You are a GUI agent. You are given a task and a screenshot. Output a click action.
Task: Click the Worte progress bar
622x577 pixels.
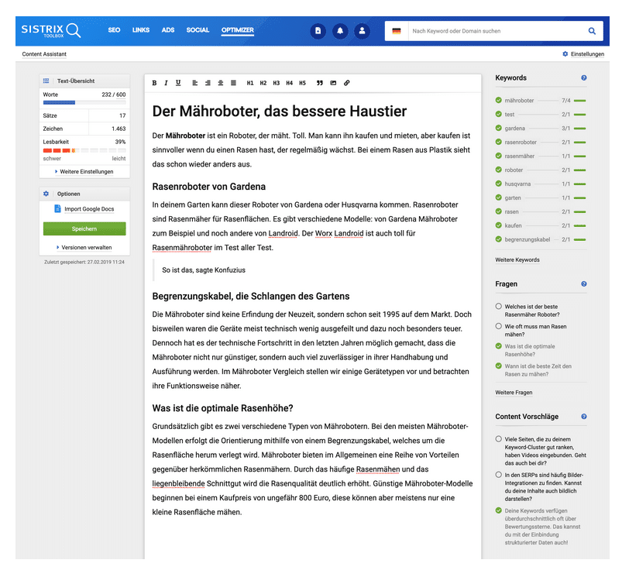(x=84, y=103)
